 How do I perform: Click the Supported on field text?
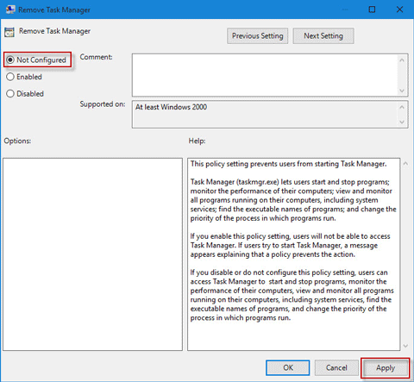click(171, 107)
